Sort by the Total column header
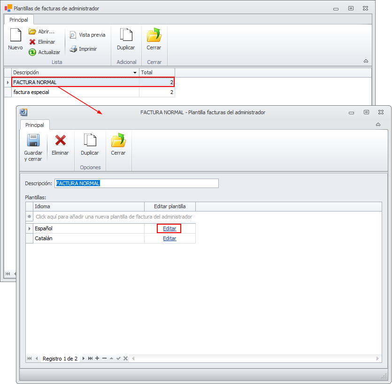Image resolution: width=392 pixels, height=384 pixels. (x=157, y=72)
